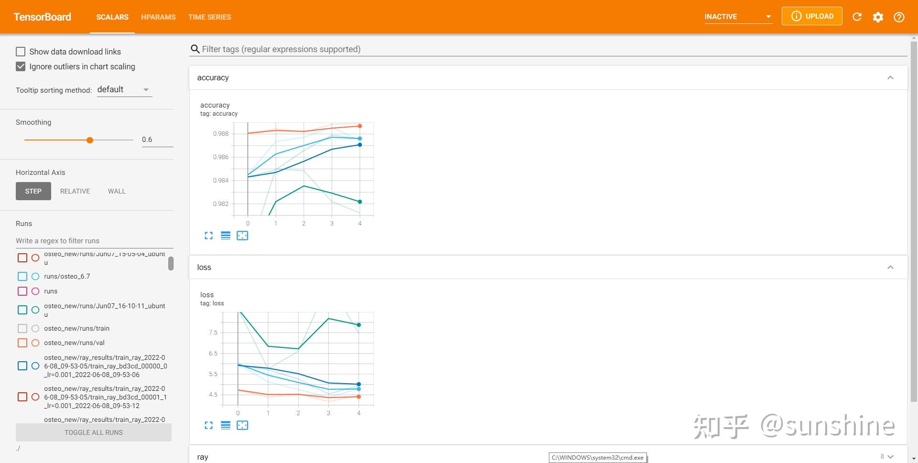Open settings gear icon in header
The image size is (918, 463).
[878, 17]
